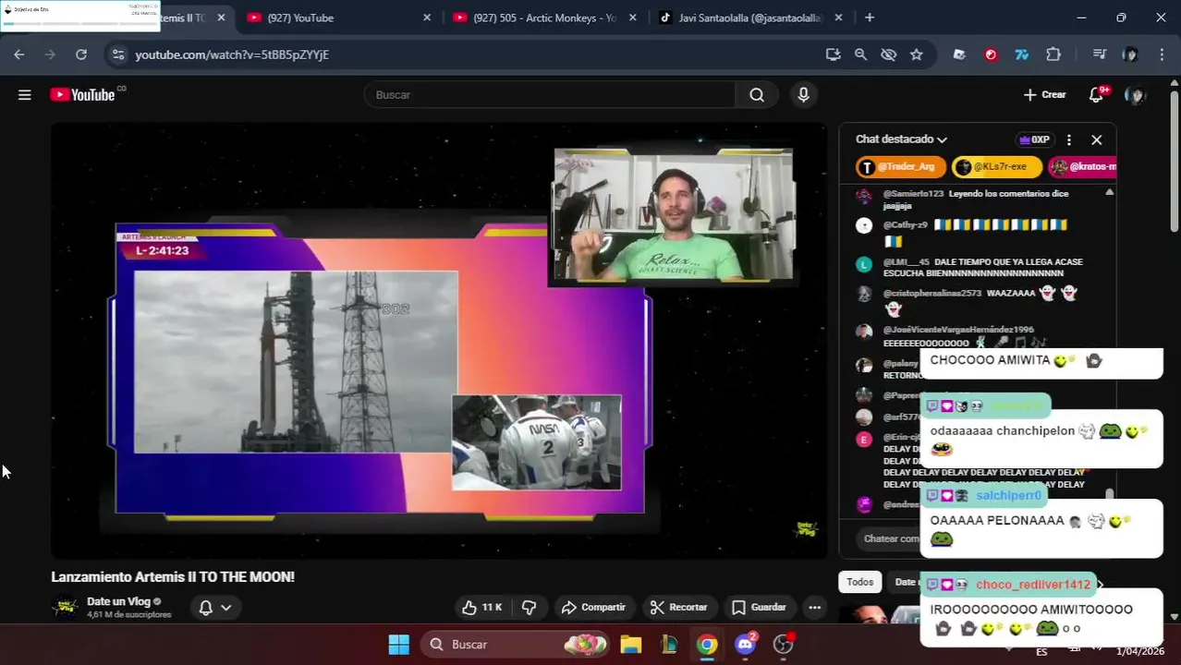Click the crossed-eye tracking protection icon
1181x665 pixels.
pyautogui.click(x=889, y=54)
